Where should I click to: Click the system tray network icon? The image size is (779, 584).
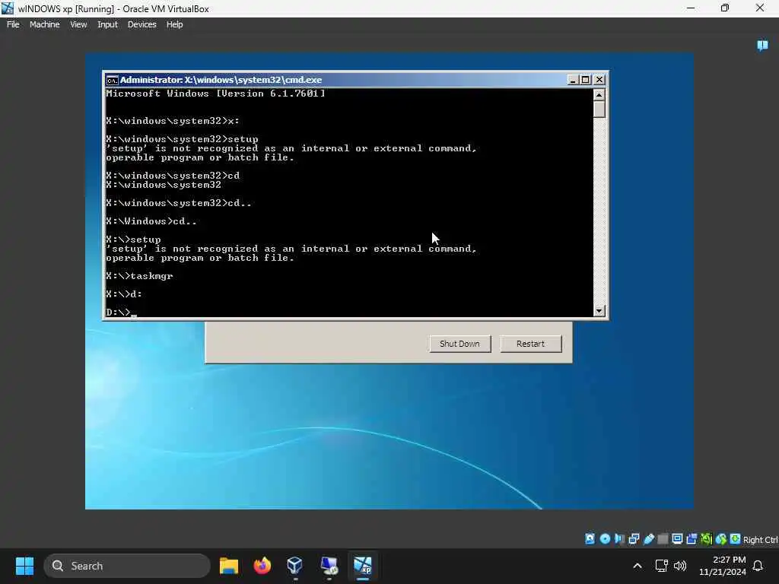coord(661,566)
